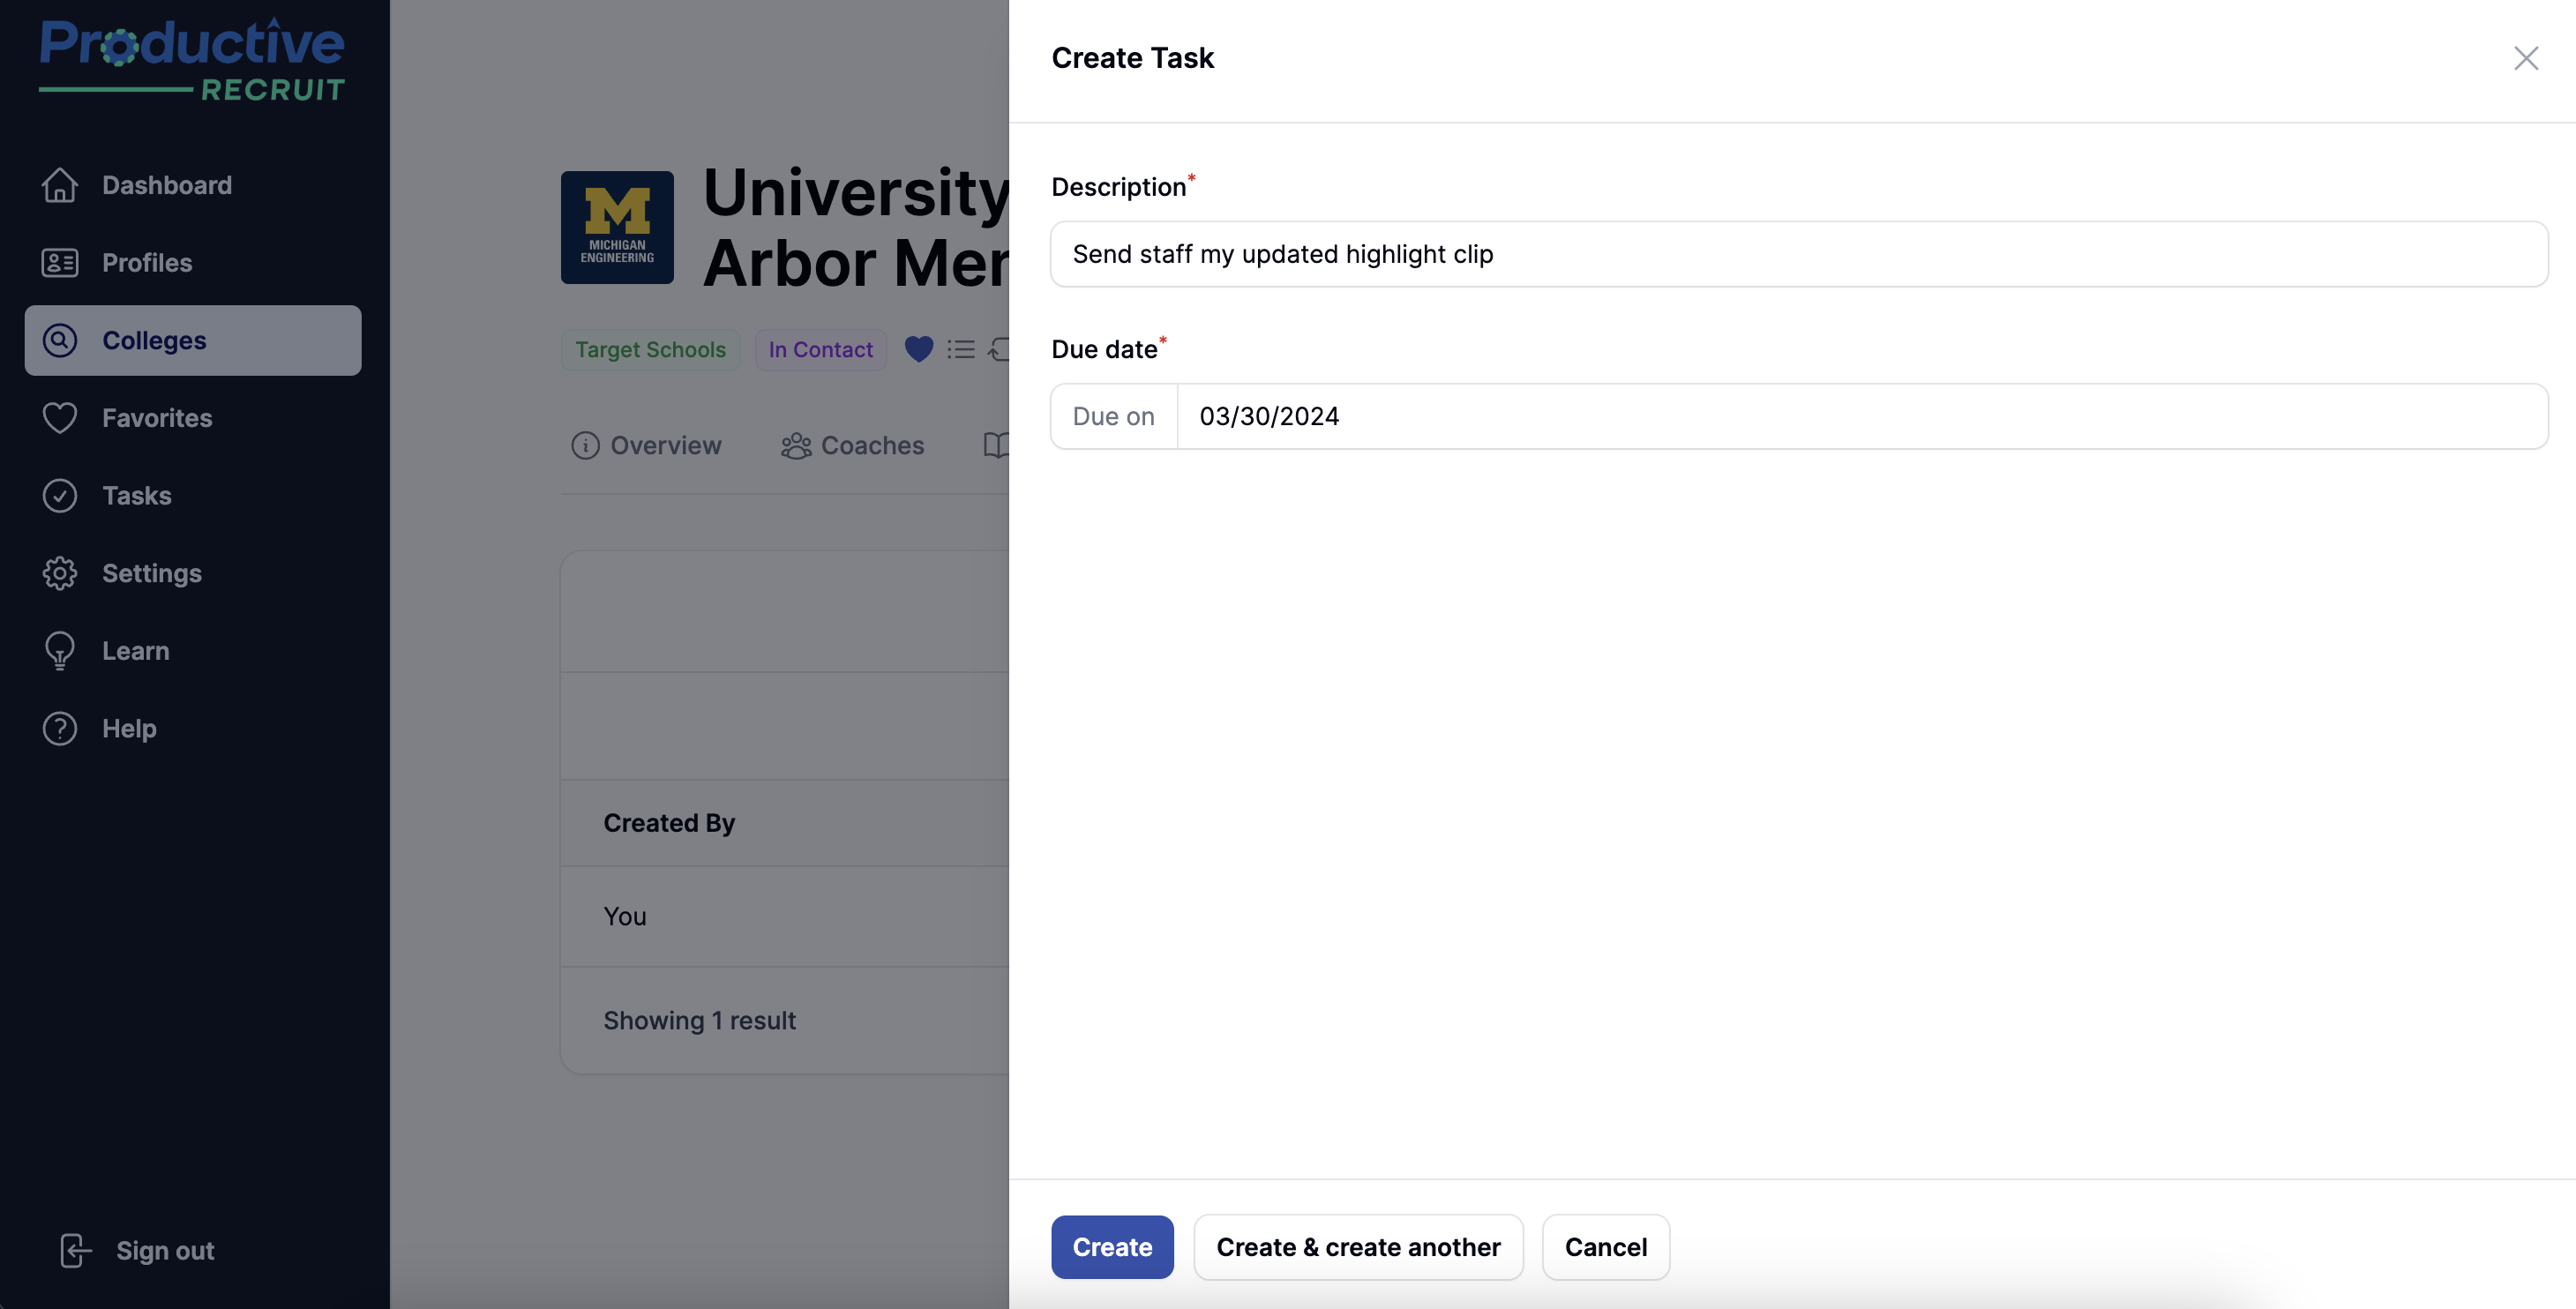Click Create & create another
The image size is (2576, 1309).
pyautogui.click(x=1358, y=1247)
